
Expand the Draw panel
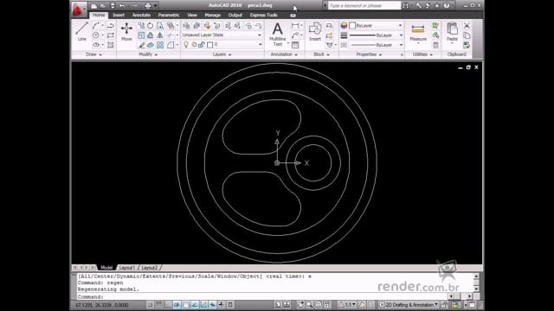tap(93, 54)
